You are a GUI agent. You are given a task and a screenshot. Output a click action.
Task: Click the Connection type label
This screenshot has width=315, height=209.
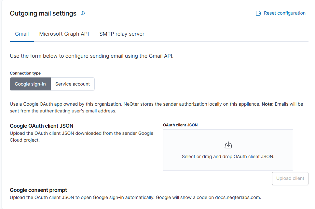pos(25,73)
